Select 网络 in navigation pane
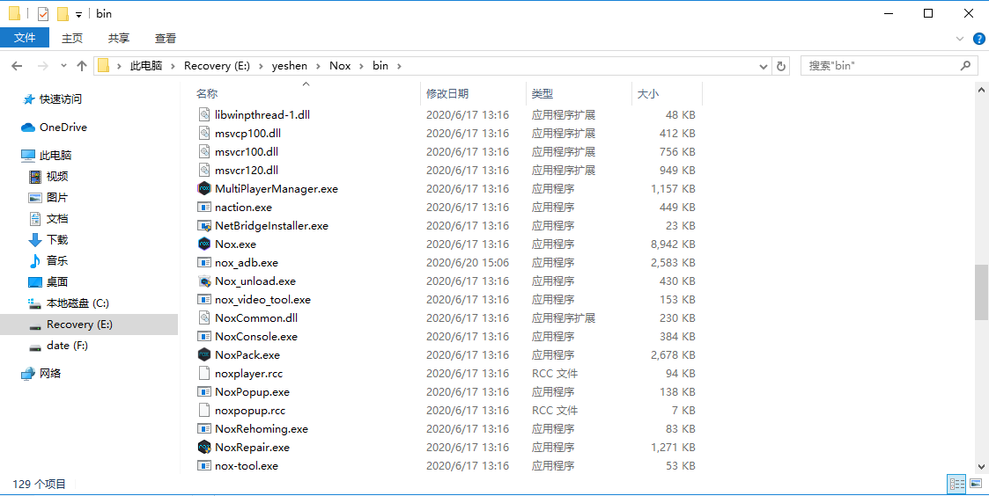 tap(50, 373)
